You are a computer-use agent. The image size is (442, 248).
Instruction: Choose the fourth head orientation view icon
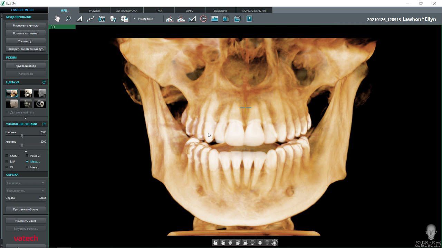click(238, 242)
